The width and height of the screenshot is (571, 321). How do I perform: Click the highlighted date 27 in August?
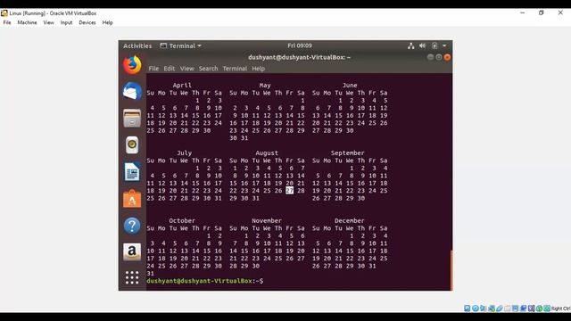[x=289, y=190]
